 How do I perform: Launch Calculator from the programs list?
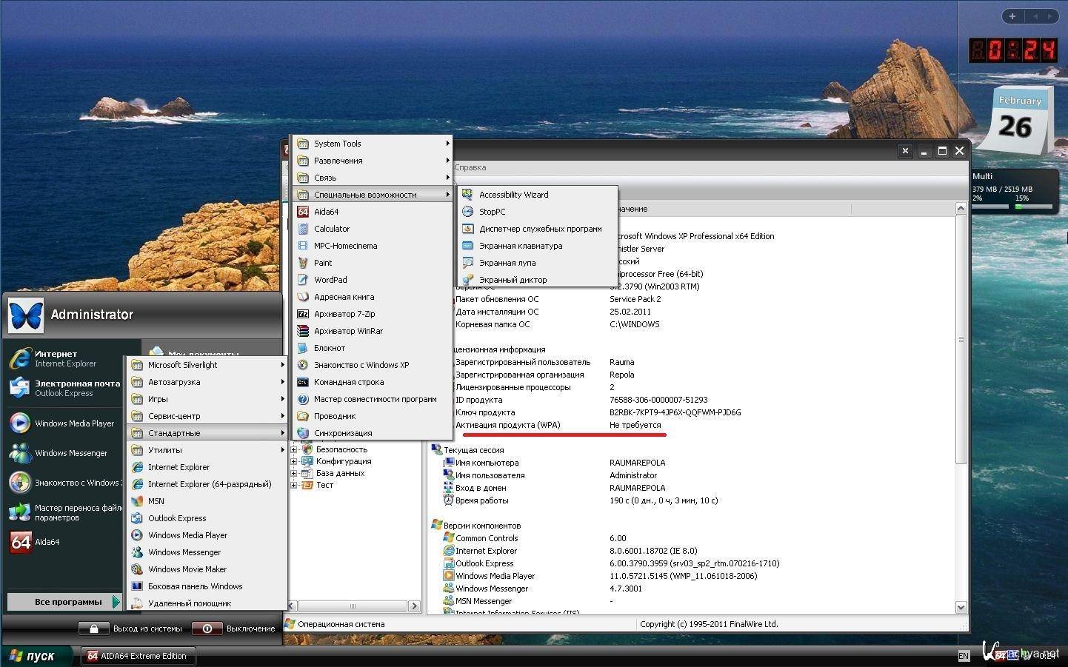point(372,229)
